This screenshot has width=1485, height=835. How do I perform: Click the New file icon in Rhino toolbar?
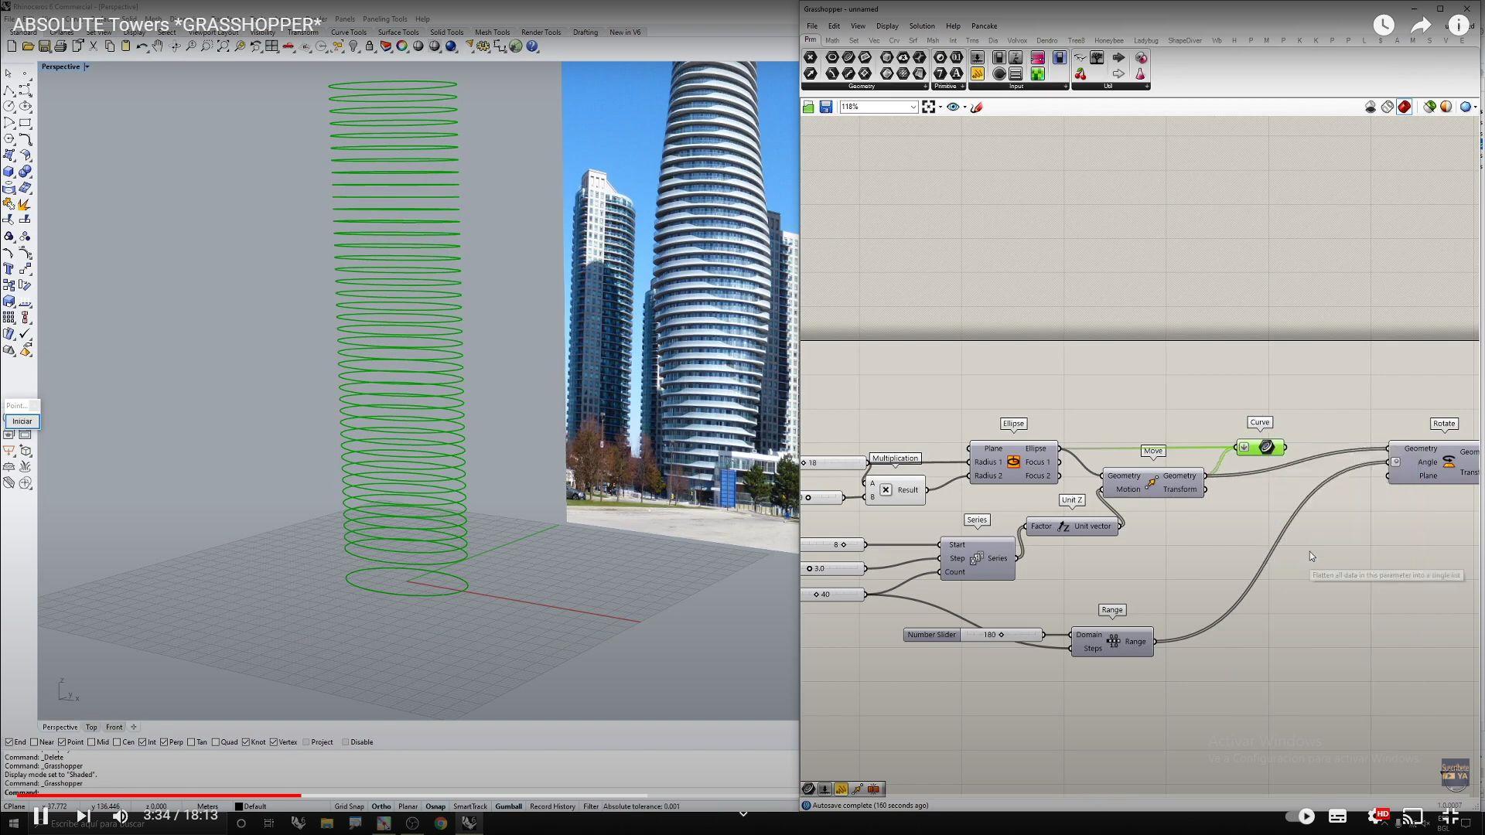pos(12,46)
